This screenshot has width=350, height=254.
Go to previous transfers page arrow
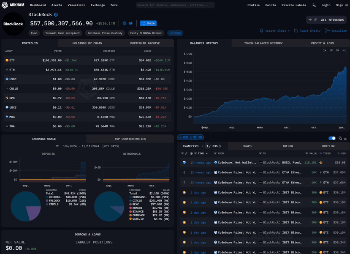[x=203, y=146]
